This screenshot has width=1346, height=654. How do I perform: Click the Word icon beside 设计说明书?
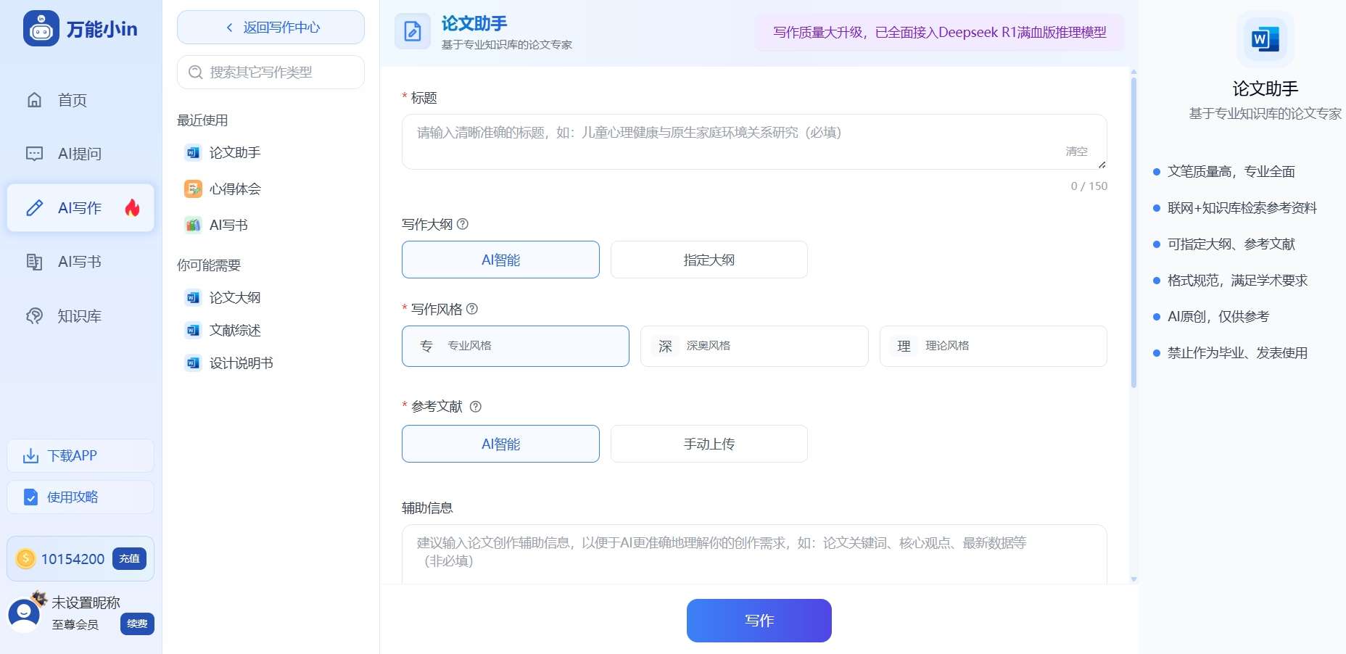193,363
